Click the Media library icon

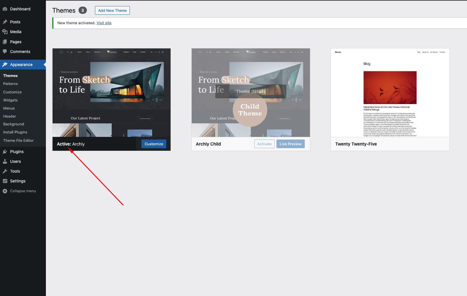(5, 32)
